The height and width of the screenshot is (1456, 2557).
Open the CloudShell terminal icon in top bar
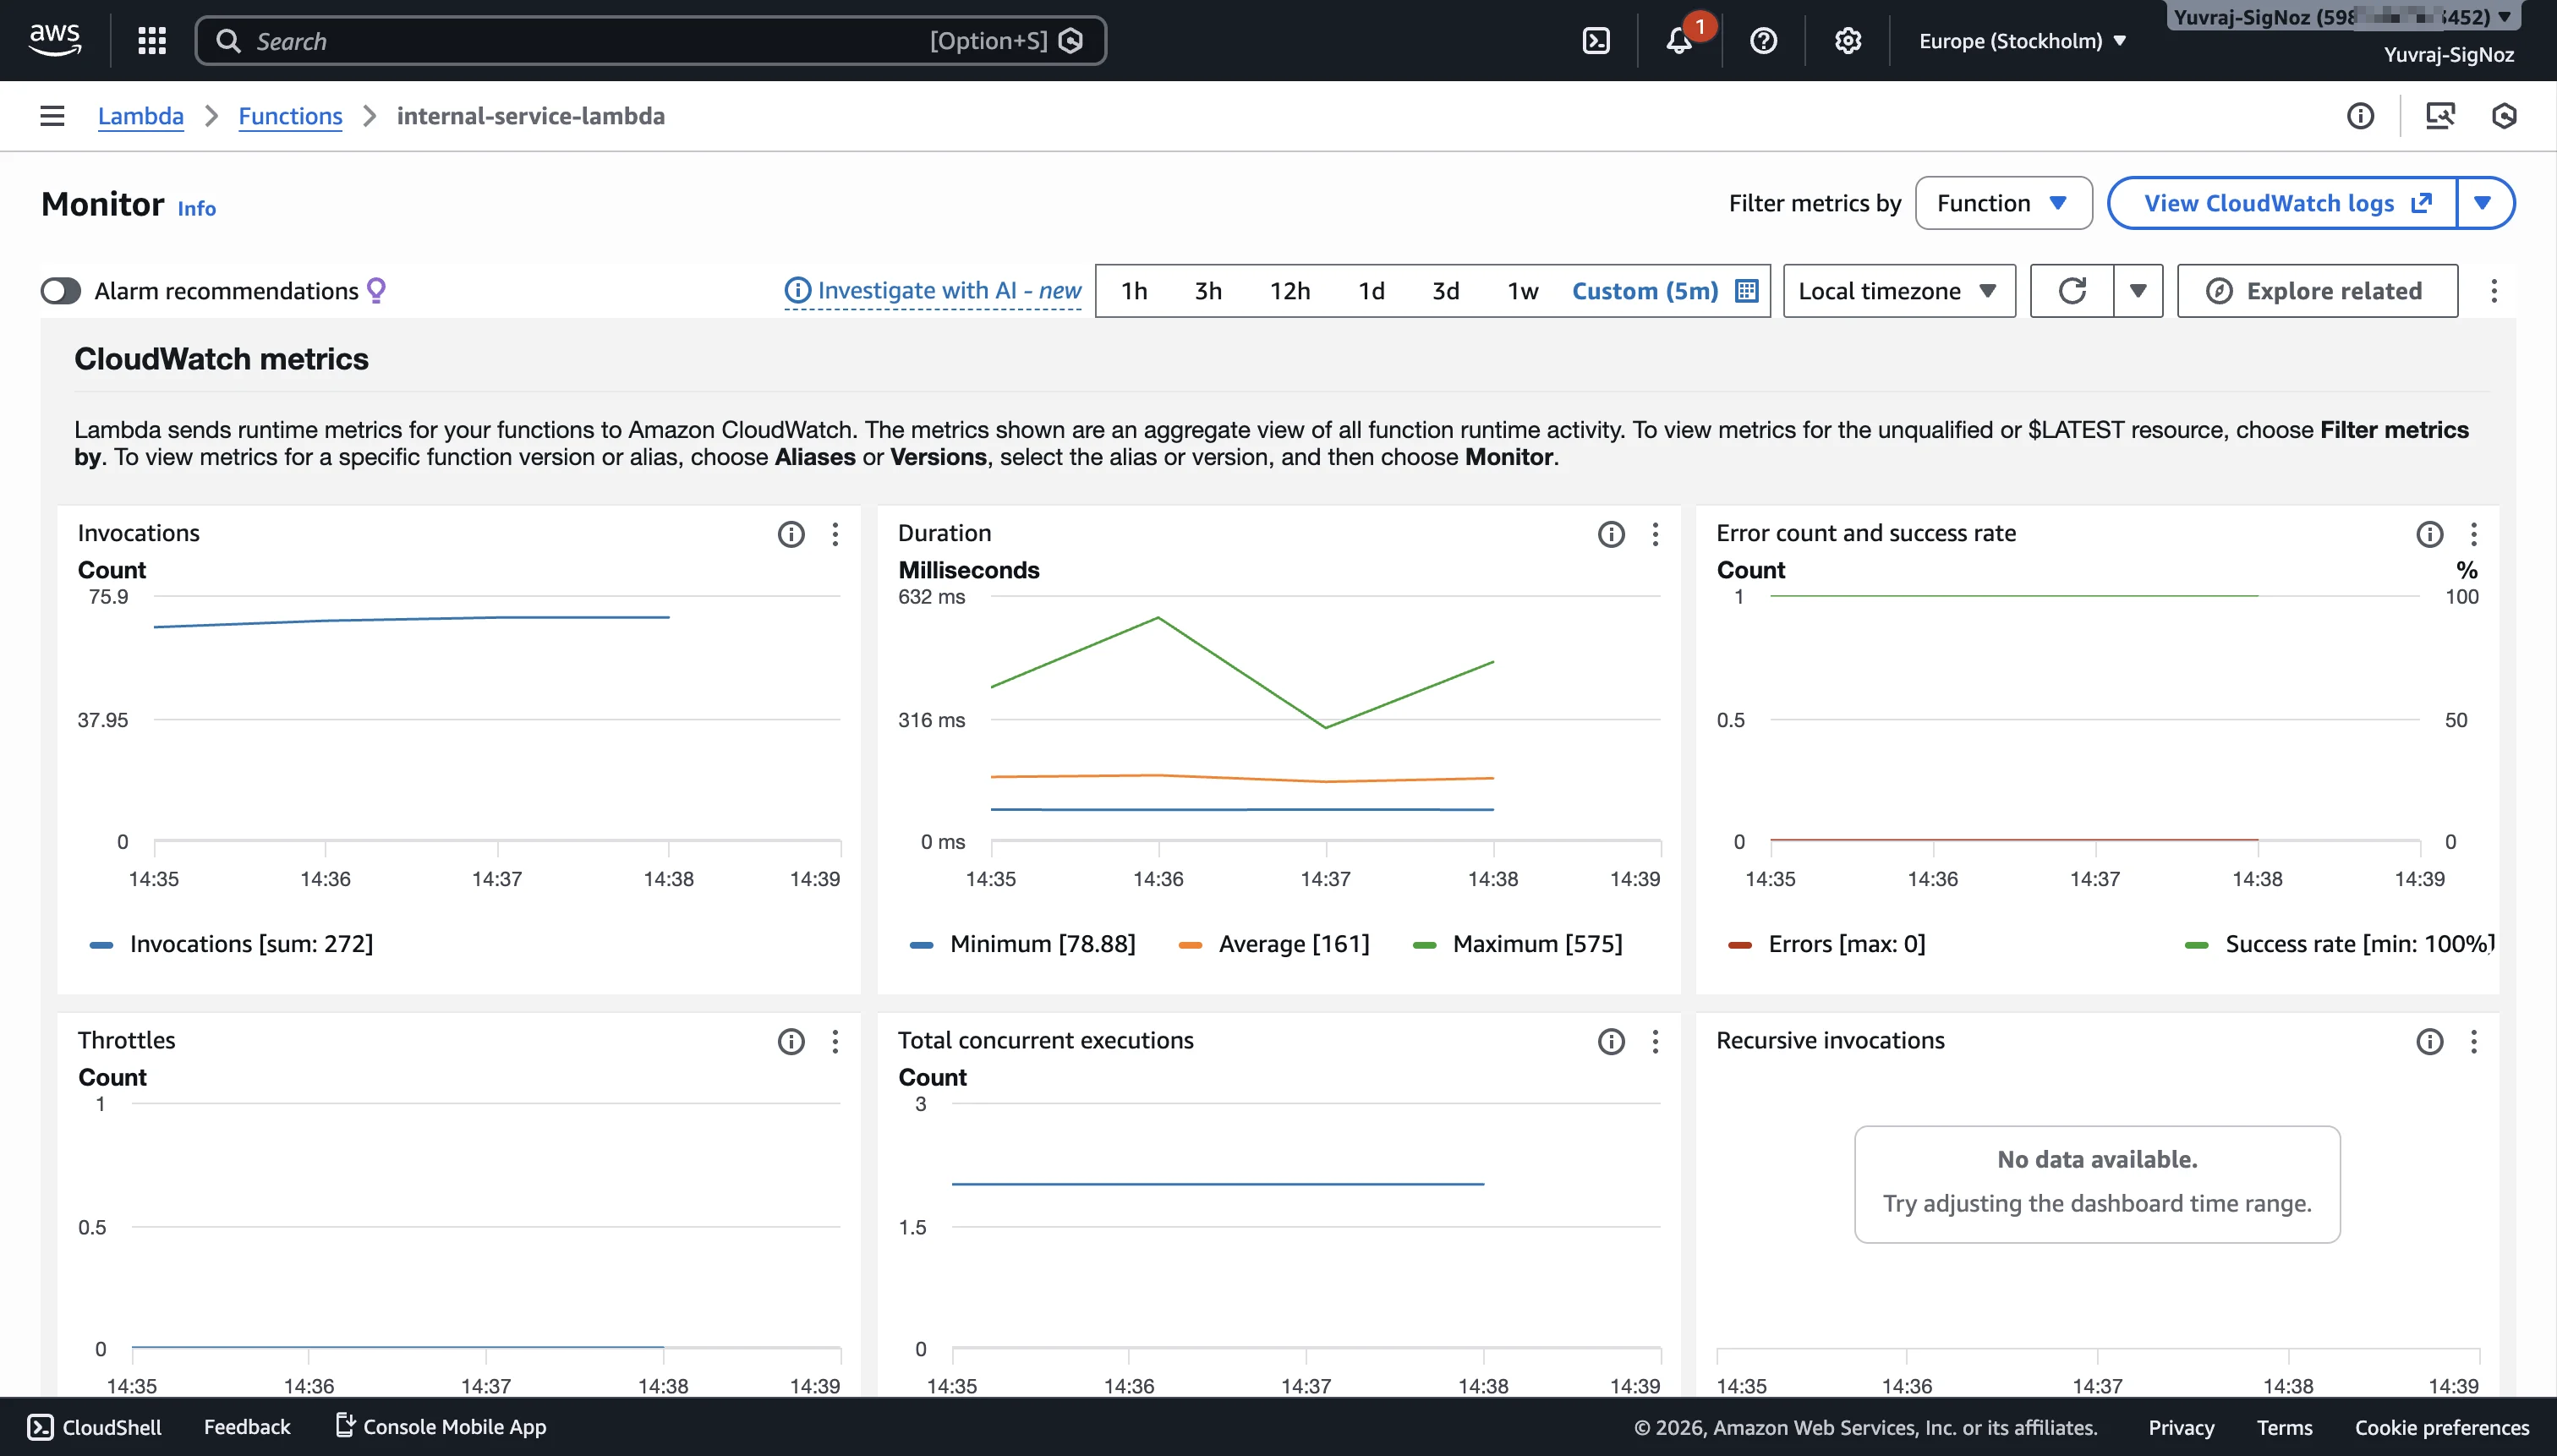1595,40
